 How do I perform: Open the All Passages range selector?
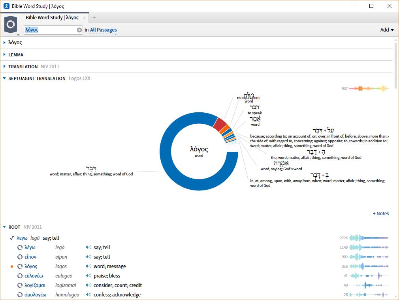pyautogui.click(x=104, y=30)
